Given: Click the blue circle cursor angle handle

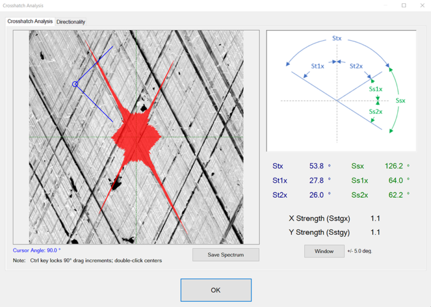Looking at the screenshot, I should coord(75,85).
